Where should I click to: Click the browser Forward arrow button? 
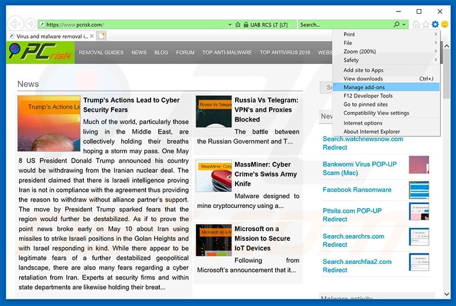tap(30, 24)
